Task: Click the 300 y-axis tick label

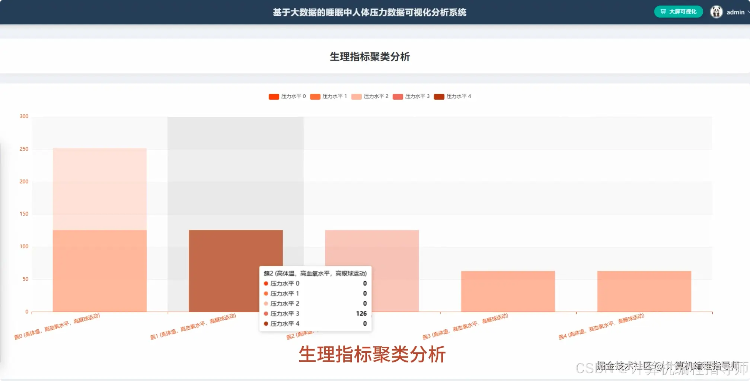Action: pyautogui.click(x=24, y=116)
